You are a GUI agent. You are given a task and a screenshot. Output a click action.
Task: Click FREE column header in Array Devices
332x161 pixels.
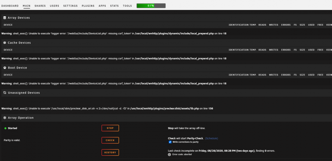(x=320, y=25)
